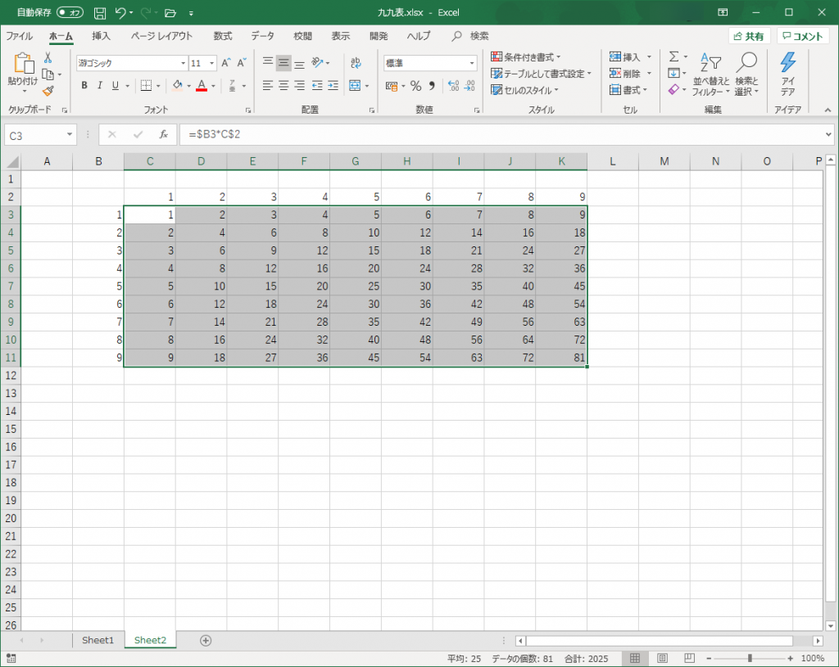839x667 pixels.
Task: Click the red font color swatch
Action: [201, 86]
